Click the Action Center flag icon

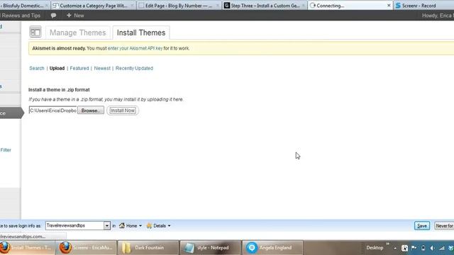414,248
